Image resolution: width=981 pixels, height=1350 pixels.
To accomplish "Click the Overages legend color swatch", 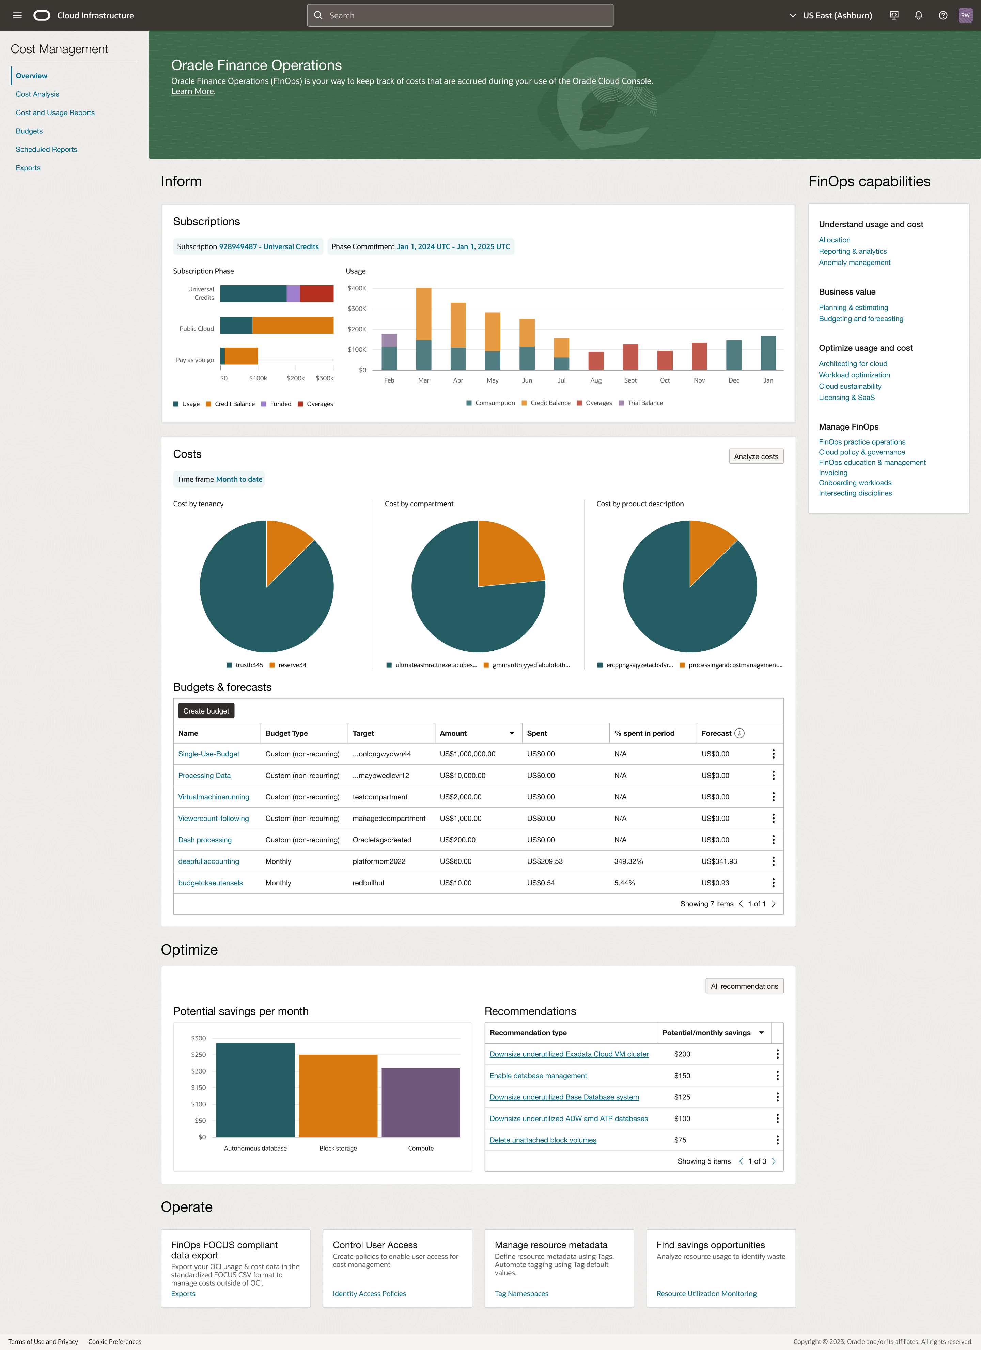I will click(x=300, y=404).
